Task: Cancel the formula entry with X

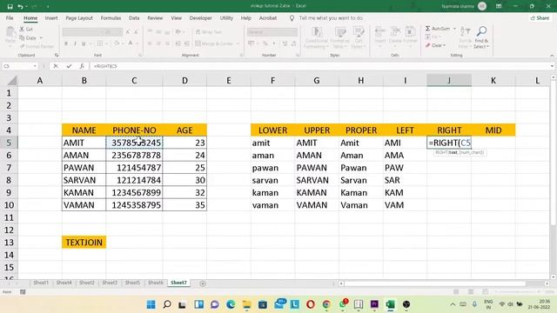Action: pyautogui.click(x=56, y=66)
